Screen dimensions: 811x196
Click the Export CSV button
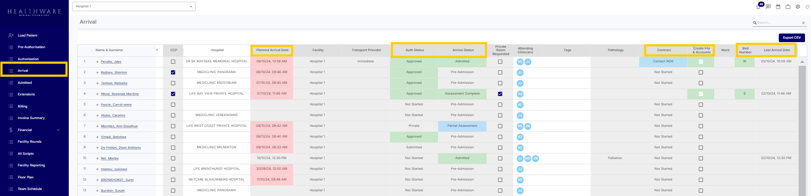coord(791,37)
